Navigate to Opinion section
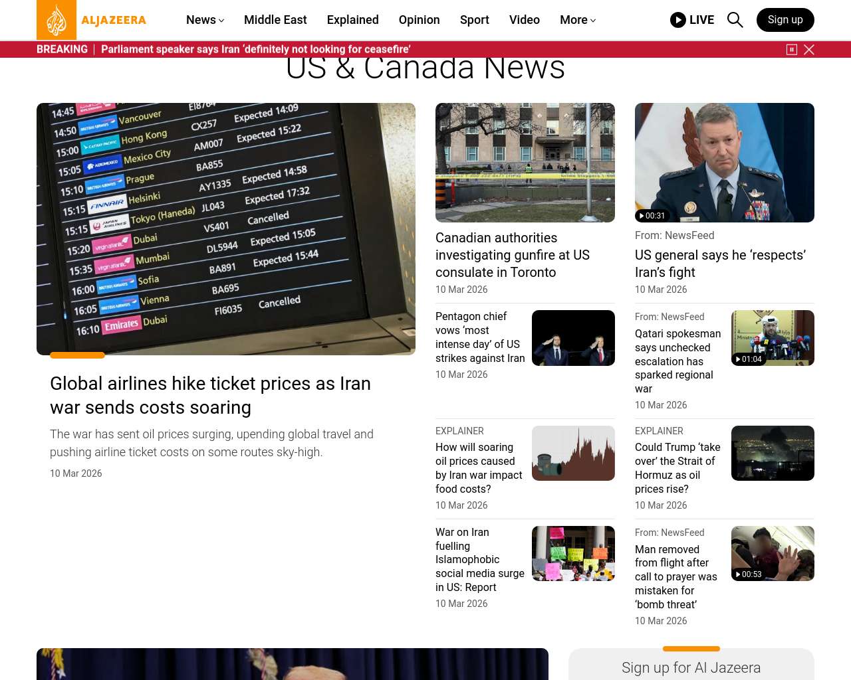Image resolution: width=851 pixels, height=680 pixels. [420, 20]
